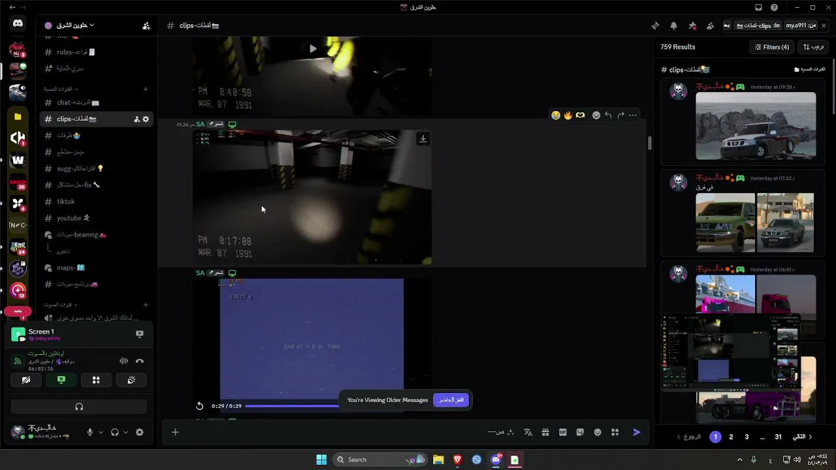Open Windows Start menu

tap(321, 460)
